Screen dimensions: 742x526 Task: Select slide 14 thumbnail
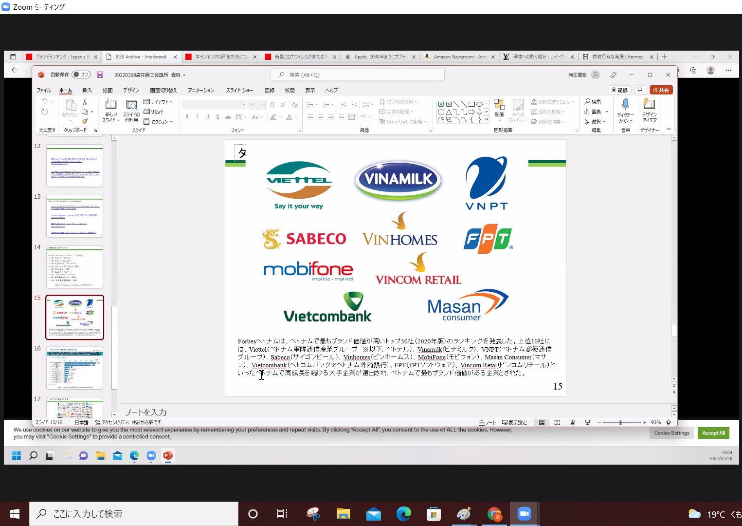point(74,267)
